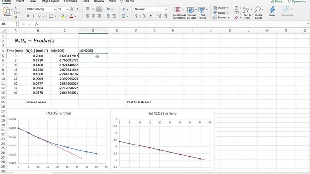Click the Clear eraser icon
The height and width of the screenshot is (174, 310).
237,17
